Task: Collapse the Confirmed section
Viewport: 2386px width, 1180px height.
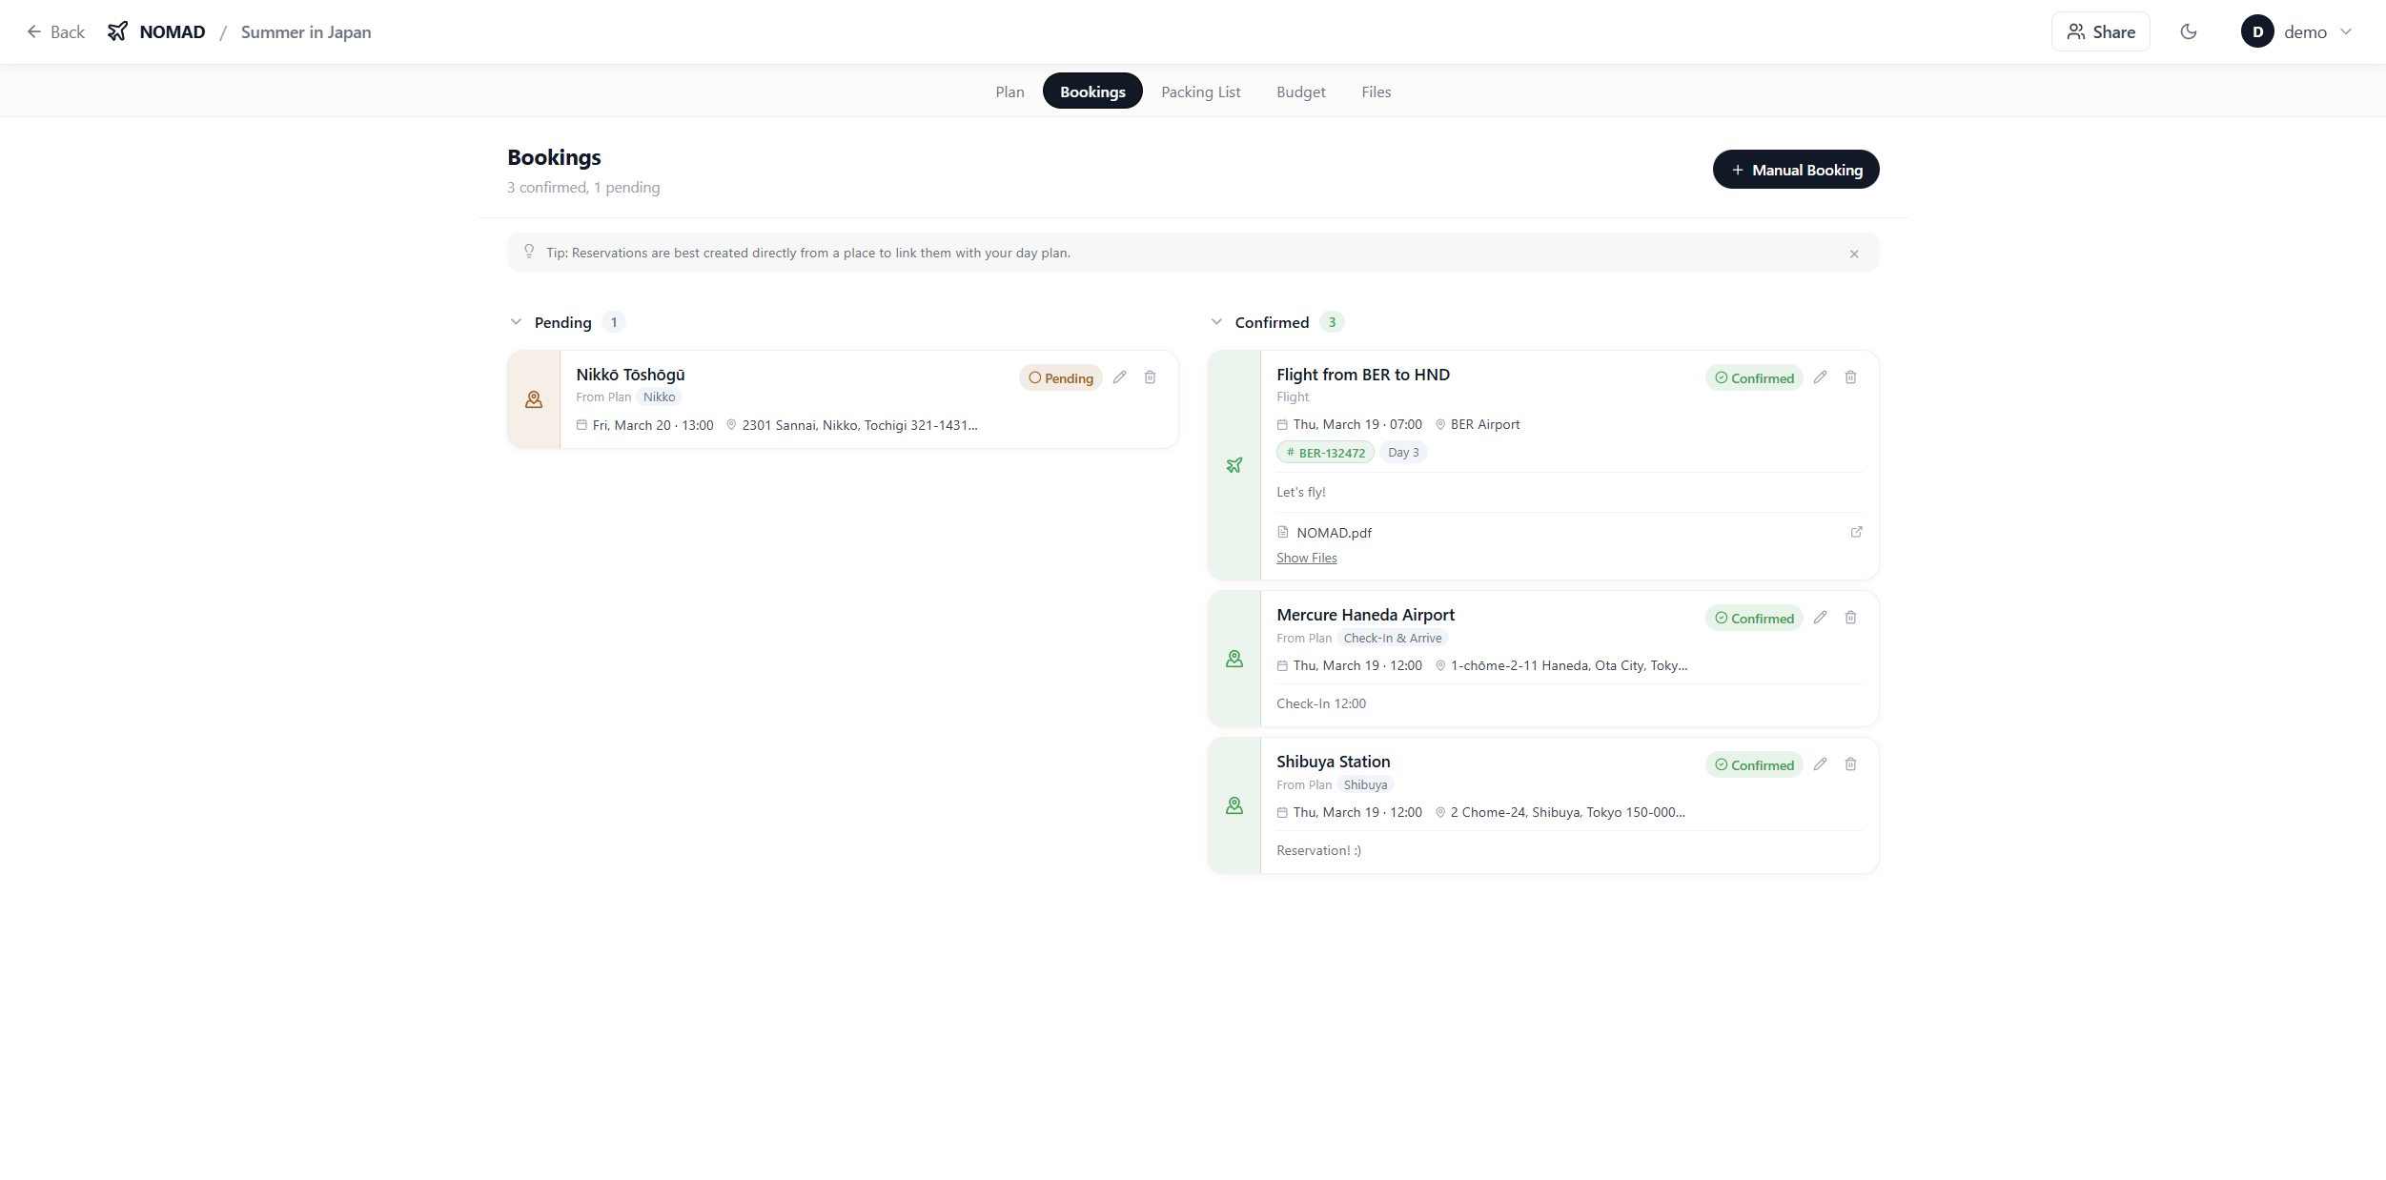Action: point(1216,322)
